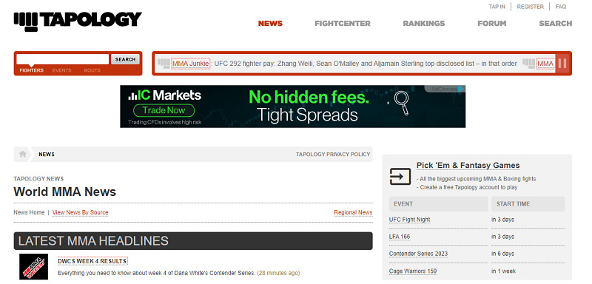Image resolution: width=592 pixels, height=284 pixels.
Task: Click the World MMA News heading
Action: [65, 192]
